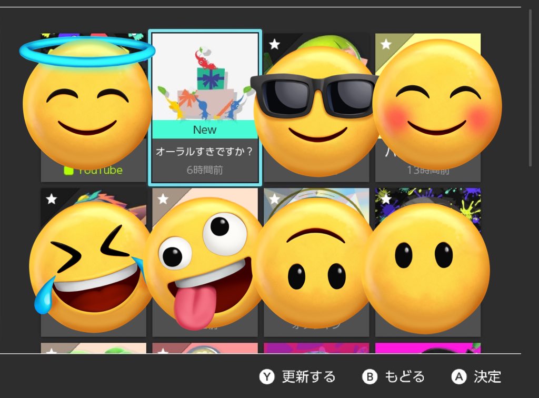The width and height of the screenshot is (539, 398).
Task: Click star badge on ink-splatter card
Action: (x=386, y=198)
